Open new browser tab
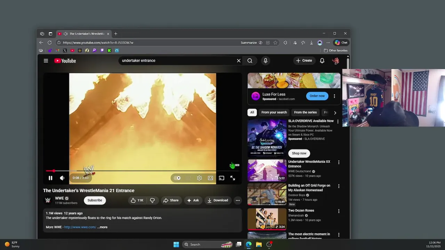This screenshot has width=445, height=250. pos(116,34)
